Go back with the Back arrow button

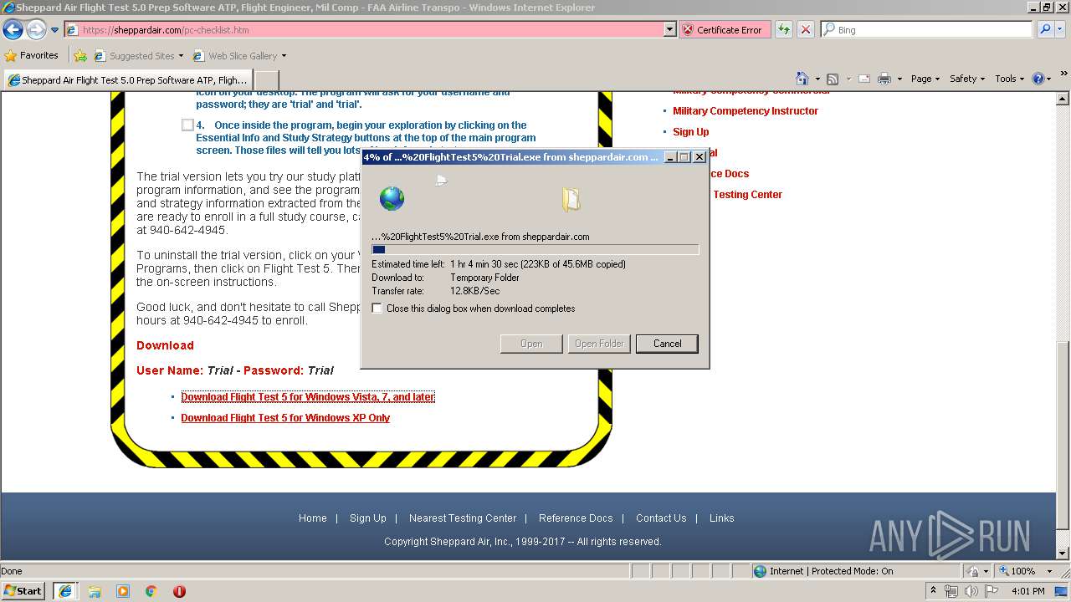(x=13, y=30)
